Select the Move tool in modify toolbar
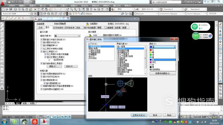The height and width of the screenshot is (125, 223). tap(220, 42)
